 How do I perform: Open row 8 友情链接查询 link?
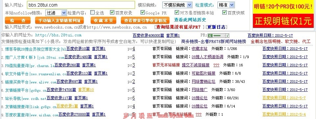(x=31, y=107)
